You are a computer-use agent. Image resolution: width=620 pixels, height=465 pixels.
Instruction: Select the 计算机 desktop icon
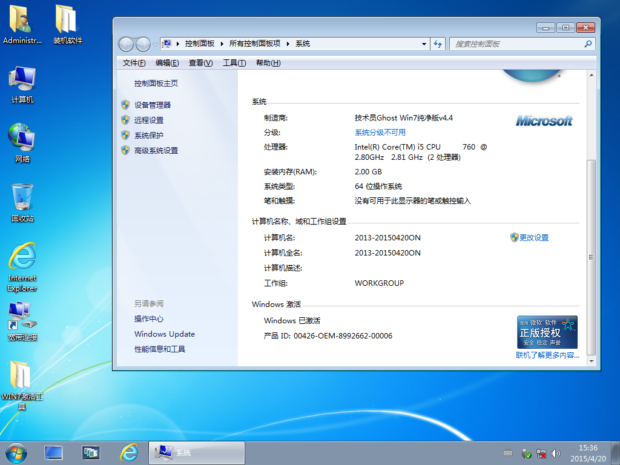pyautogui.click(x=22, y=85)
